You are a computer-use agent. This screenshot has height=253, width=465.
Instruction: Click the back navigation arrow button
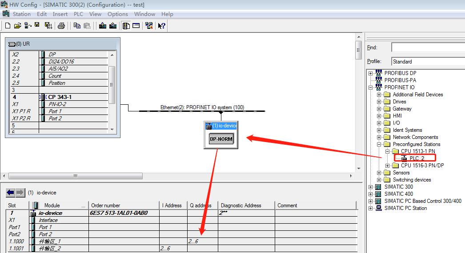click(x=10, y=193)
